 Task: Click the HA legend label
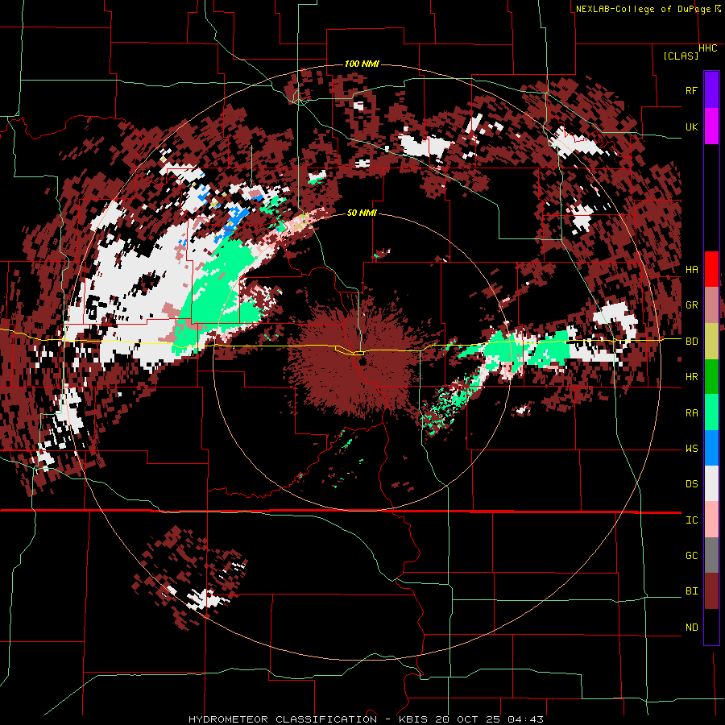tap(691, 270)
